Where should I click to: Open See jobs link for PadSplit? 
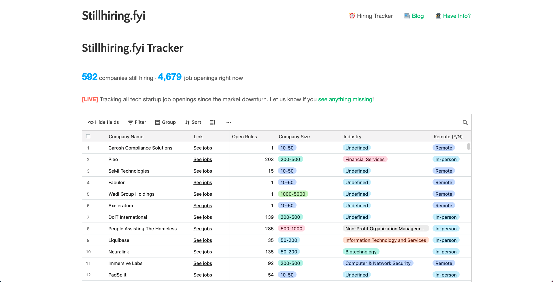[x=203, y=275]
